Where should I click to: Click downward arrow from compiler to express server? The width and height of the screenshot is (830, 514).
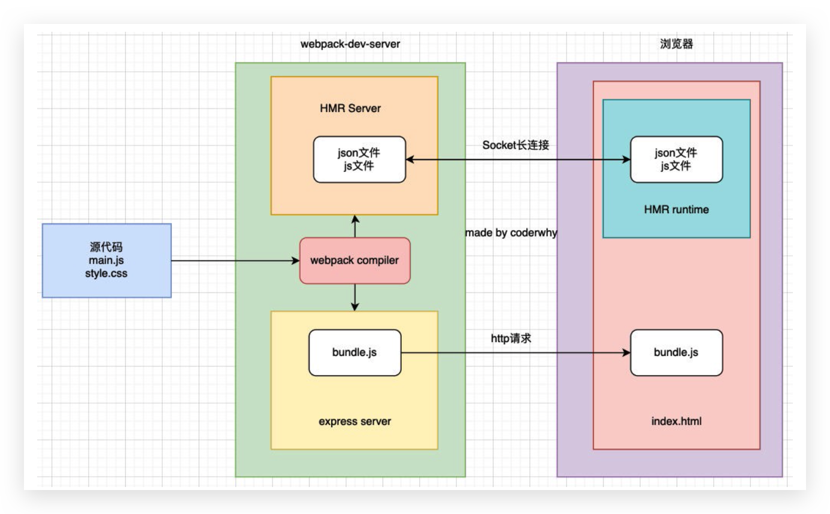coord(355,297)
